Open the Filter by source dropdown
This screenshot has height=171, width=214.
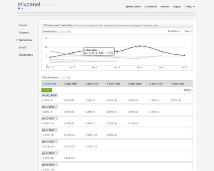click(x=56, y=77)
